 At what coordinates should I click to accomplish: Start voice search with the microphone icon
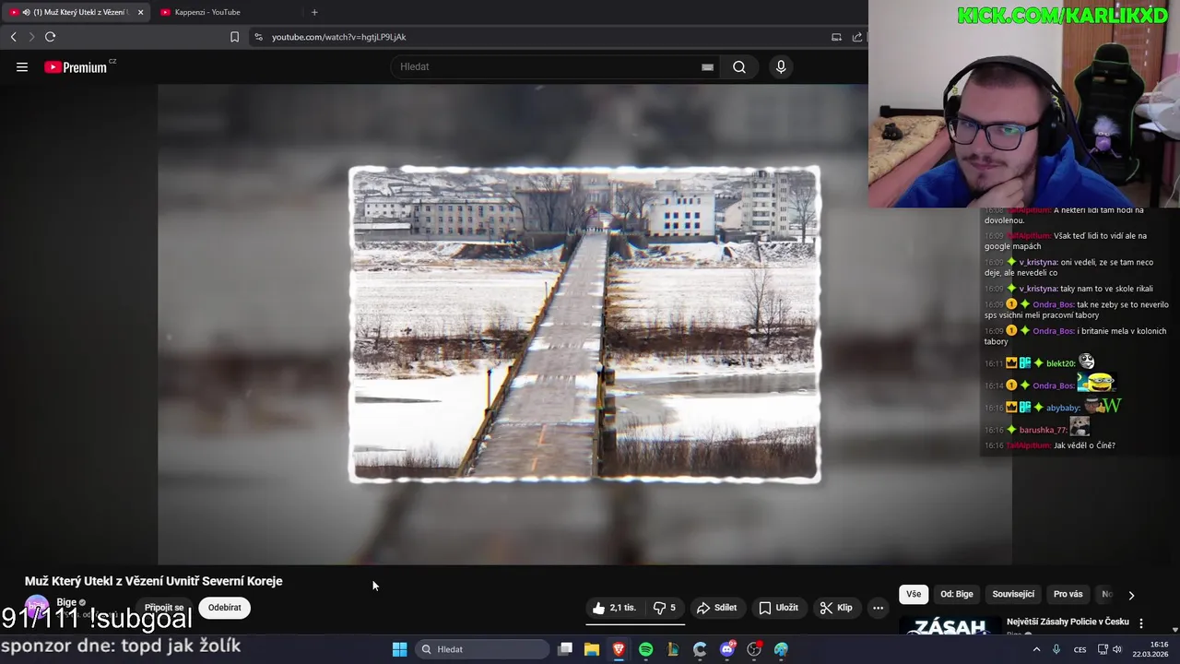tap(781, 66)
